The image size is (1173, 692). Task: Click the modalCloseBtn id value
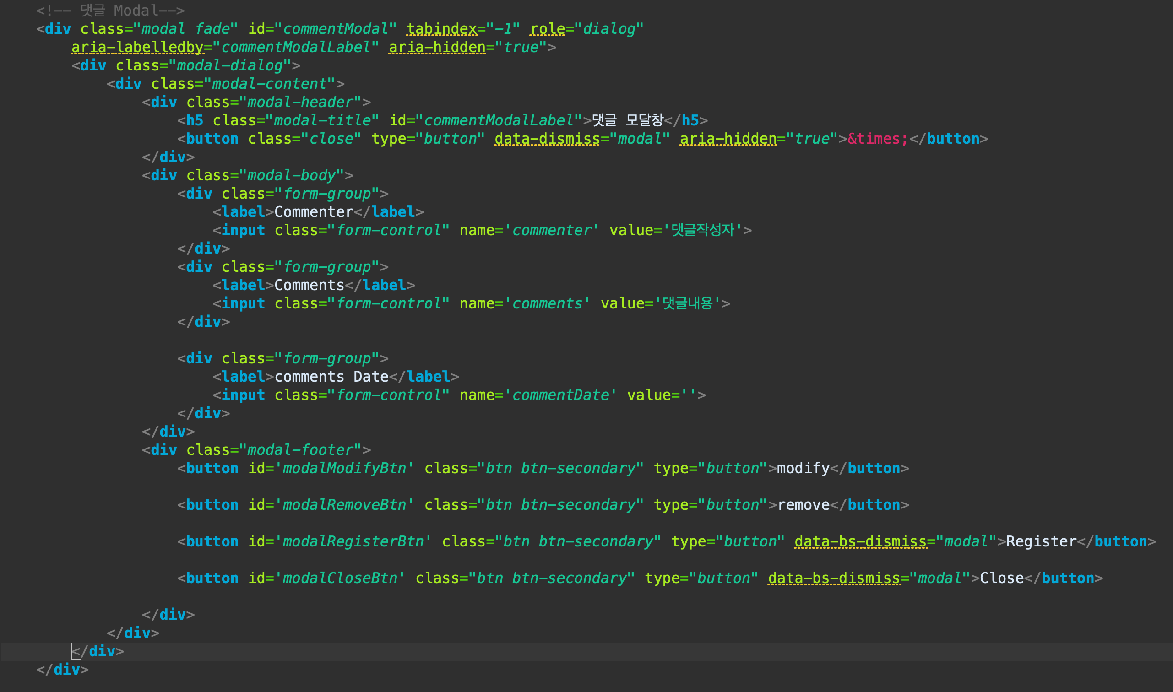(x=340, y=578)
